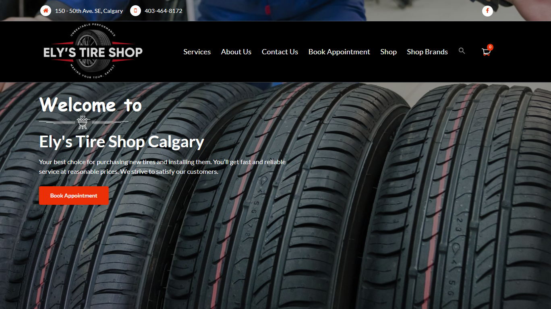
Task: Click phone number 403-464-8172
Action: pyautogui.click(x=164, y=11)
